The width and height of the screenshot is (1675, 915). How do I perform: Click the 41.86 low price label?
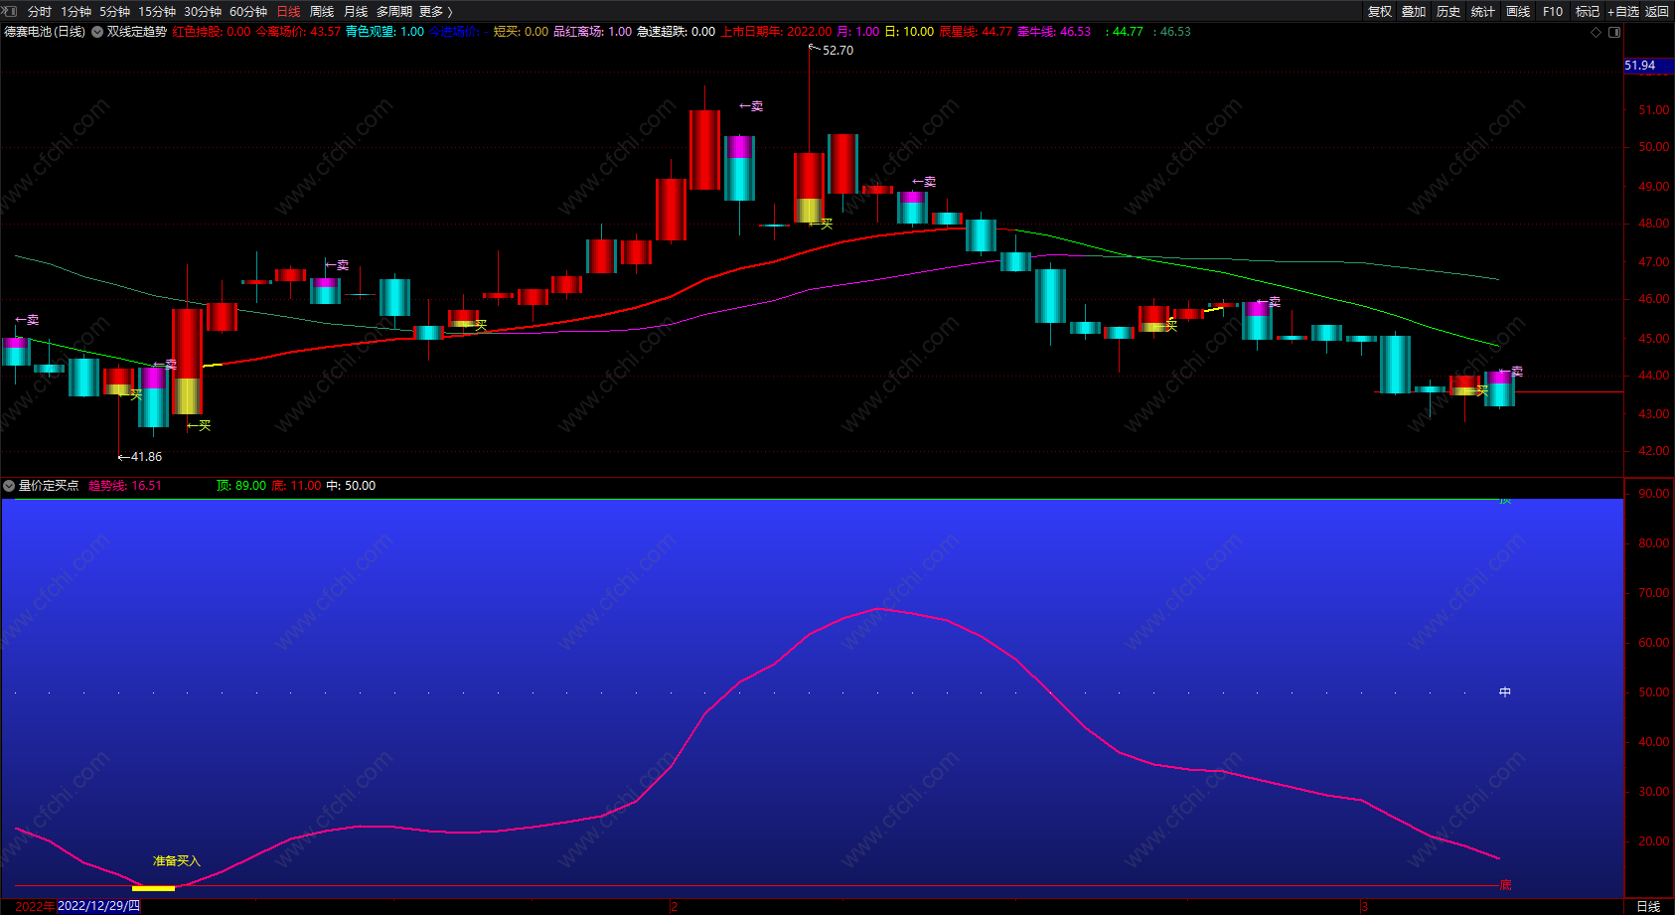pos(146,457)
